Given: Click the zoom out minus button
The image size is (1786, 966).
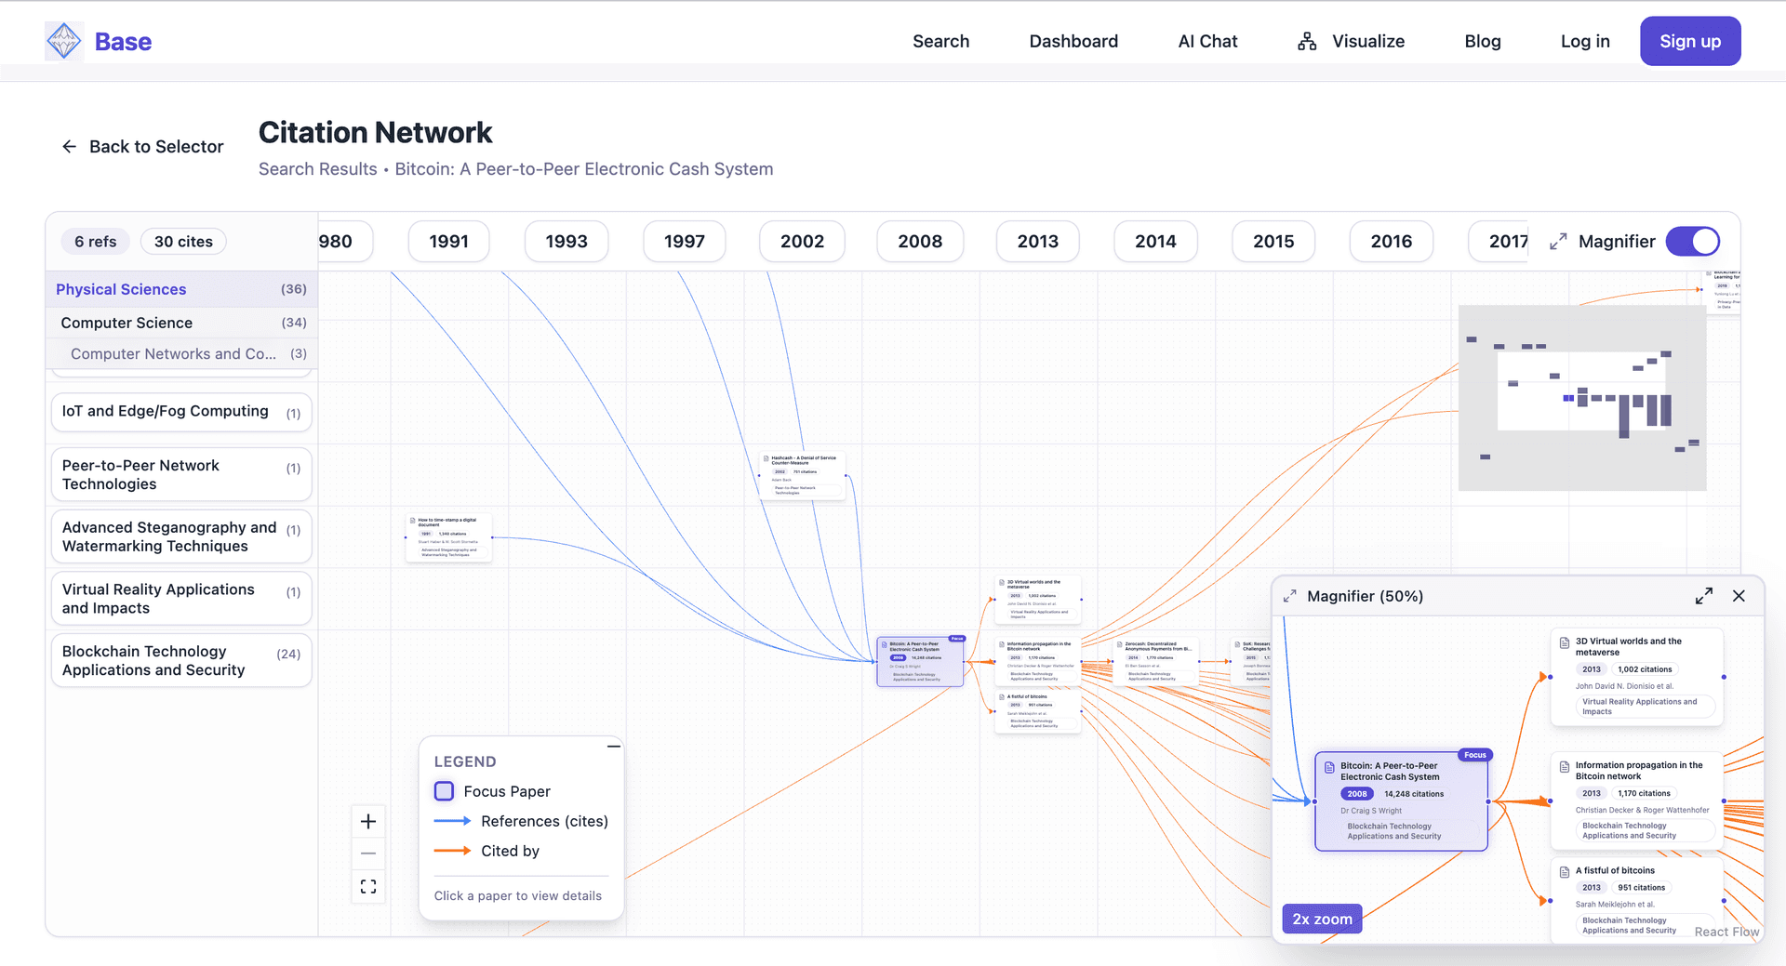Looking at the screenshot, I should point(368,854).
